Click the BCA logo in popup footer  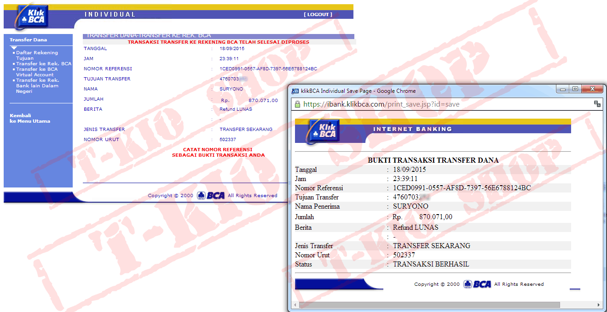(477, 284)
